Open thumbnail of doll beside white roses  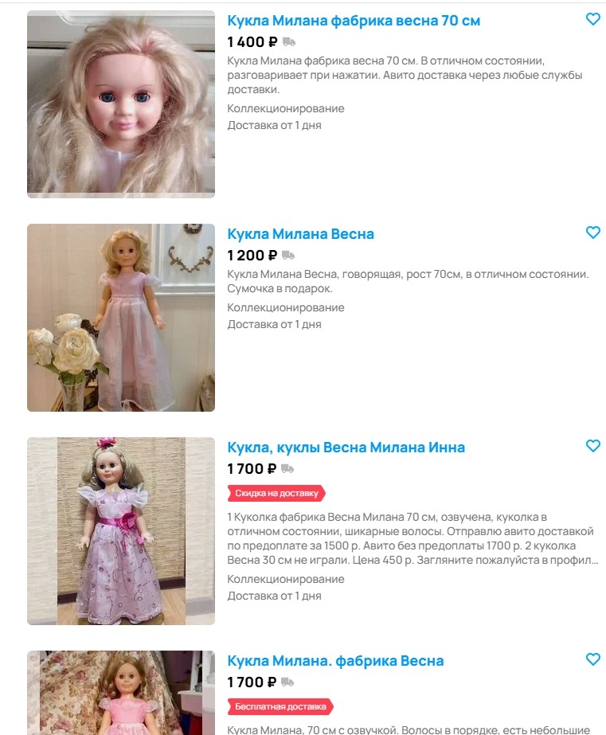coord(121,318)
